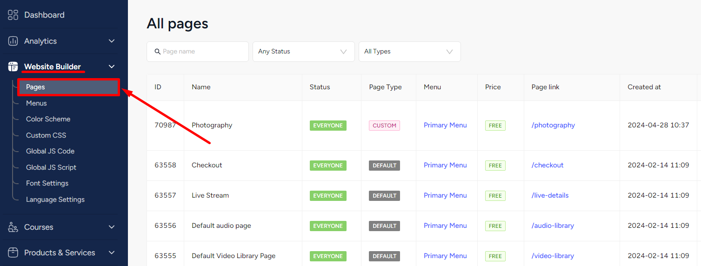Click the CUSTOM page type badge
Viewport: 701px width, 266px height.
click(x=384, y=126)
